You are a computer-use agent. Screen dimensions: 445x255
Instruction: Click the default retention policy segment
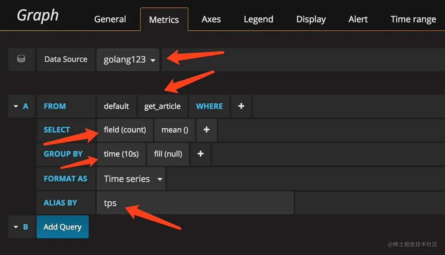click(x=116, y=106)
